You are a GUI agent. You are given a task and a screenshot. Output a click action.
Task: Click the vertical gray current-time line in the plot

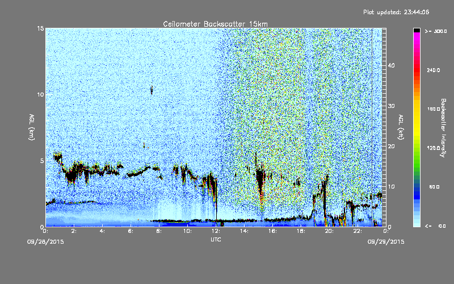[x=372, y=127]
